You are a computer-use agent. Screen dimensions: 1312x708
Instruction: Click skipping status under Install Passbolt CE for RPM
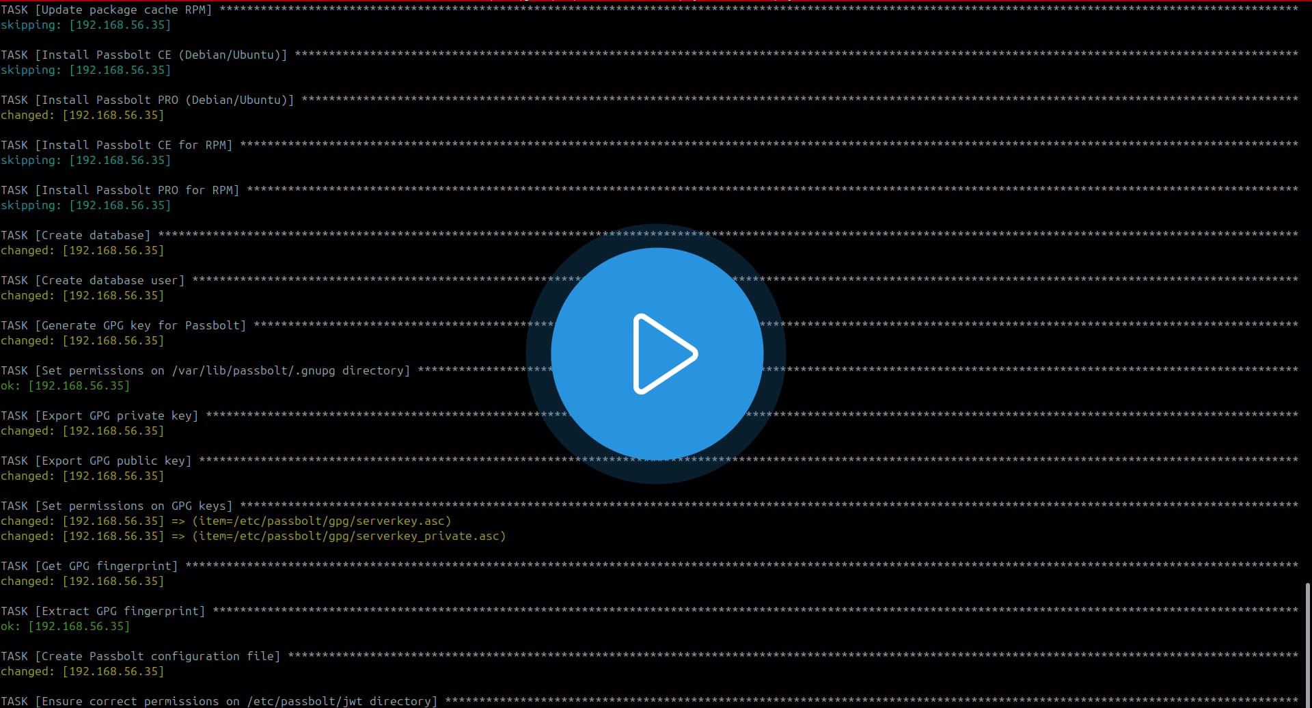[86, 160]
